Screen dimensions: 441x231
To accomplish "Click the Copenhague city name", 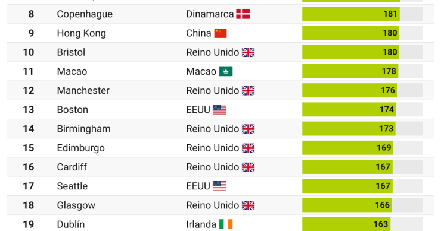I will click(x=85, y=14).
